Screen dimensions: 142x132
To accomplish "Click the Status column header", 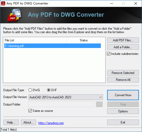I will [x=84, y=40].
